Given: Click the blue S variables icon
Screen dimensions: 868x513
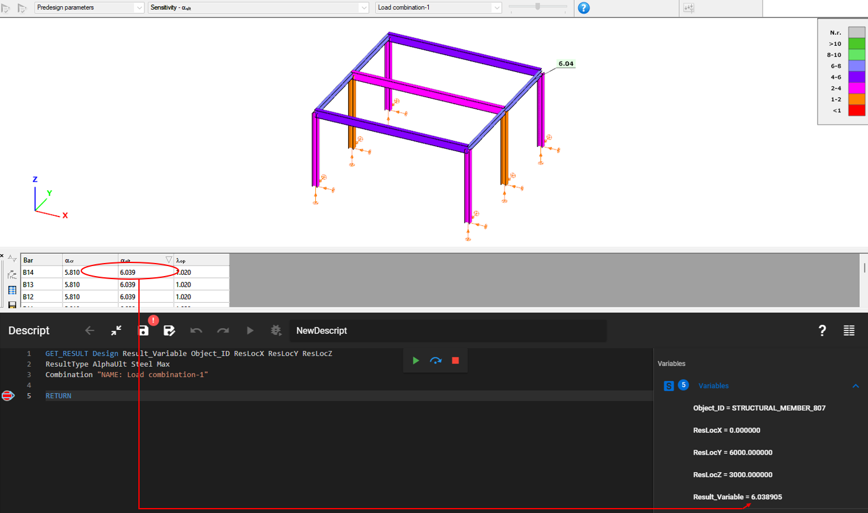Looking at the screenshot, I should tap(669, 386).
